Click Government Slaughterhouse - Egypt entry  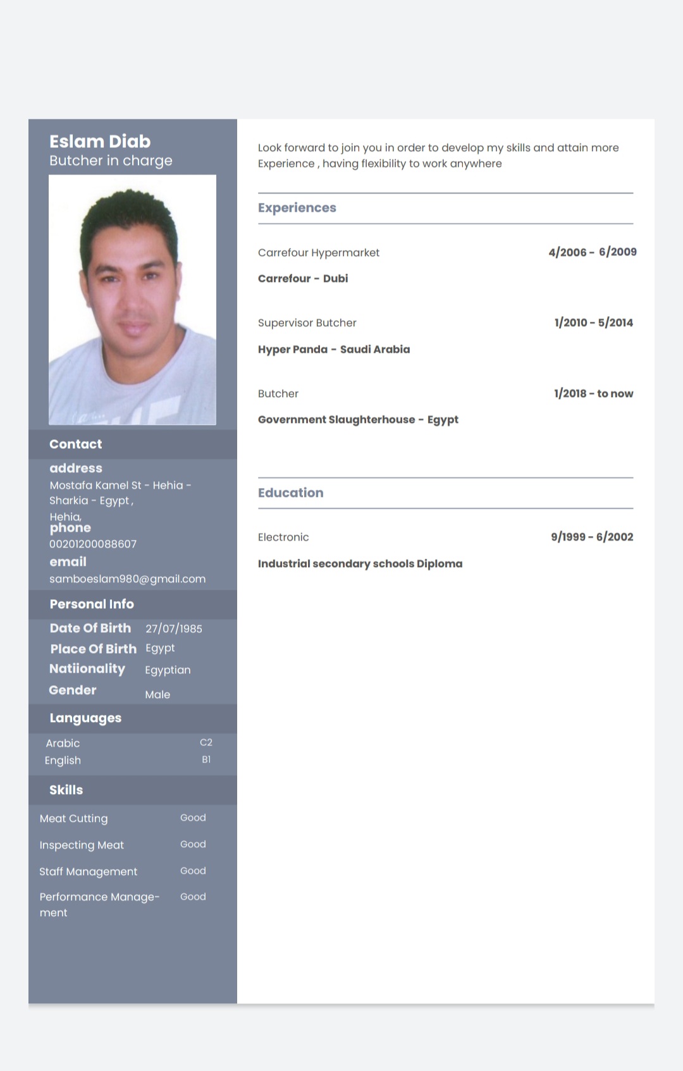pos(358,420)
